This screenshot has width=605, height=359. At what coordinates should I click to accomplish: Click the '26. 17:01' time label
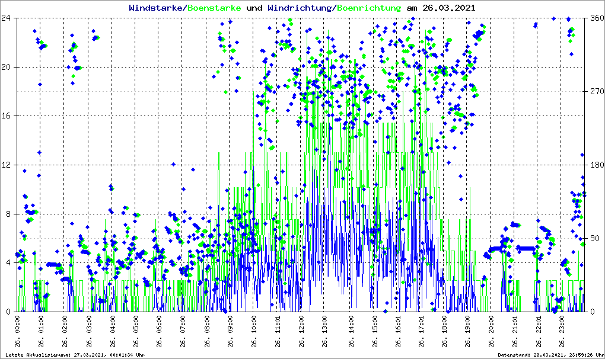[x=421, y=332]
